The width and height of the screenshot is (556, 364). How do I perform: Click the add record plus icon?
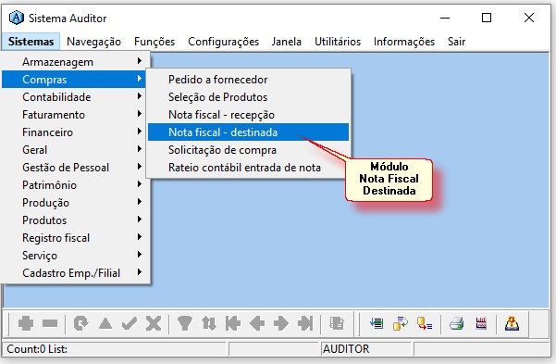26,323
